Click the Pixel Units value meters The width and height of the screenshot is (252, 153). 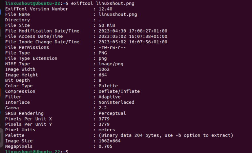[107, 130]
